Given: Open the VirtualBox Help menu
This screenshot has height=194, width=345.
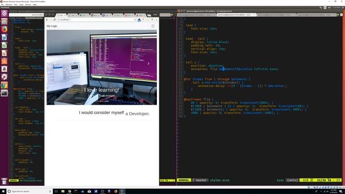Looking at the screenshot, I should pyautogui.click(x=34, y=4).
